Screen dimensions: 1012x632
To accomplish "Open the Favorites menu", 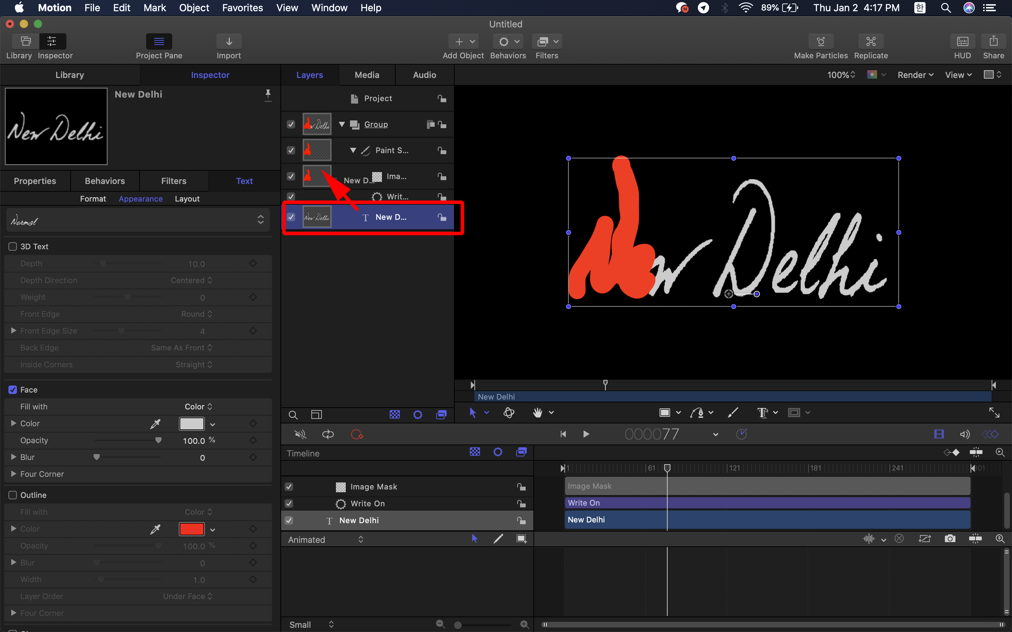I will [242, 7].
